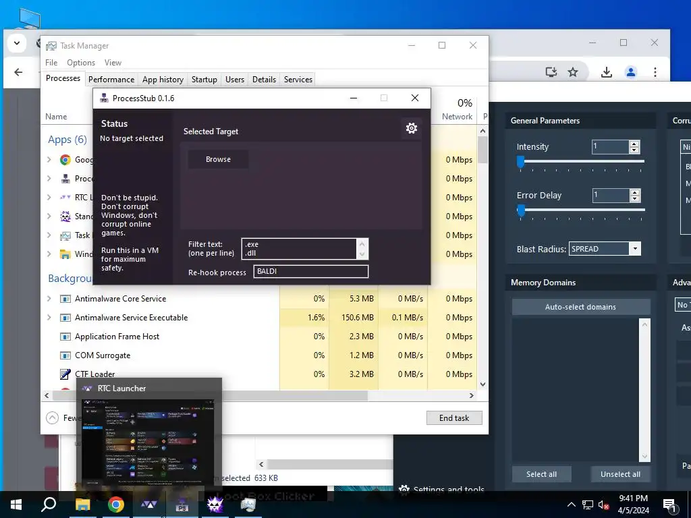Click the RTC Launcher preview thumbnail
691x518 pixels.
pos(148,442)
